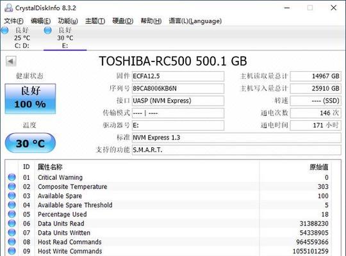Click the Data Units Written status orb
Screen dimensions: 346x256
(12, 233)
